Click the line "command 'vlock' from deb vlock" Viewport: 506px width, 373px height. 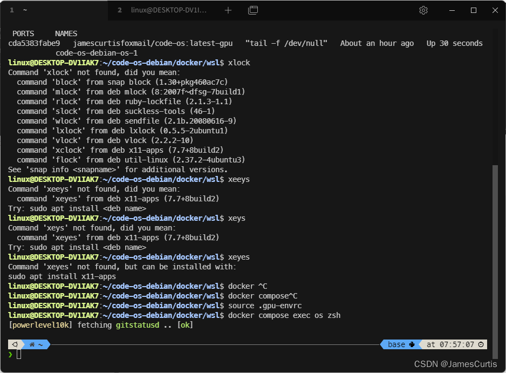pos(105,140)
